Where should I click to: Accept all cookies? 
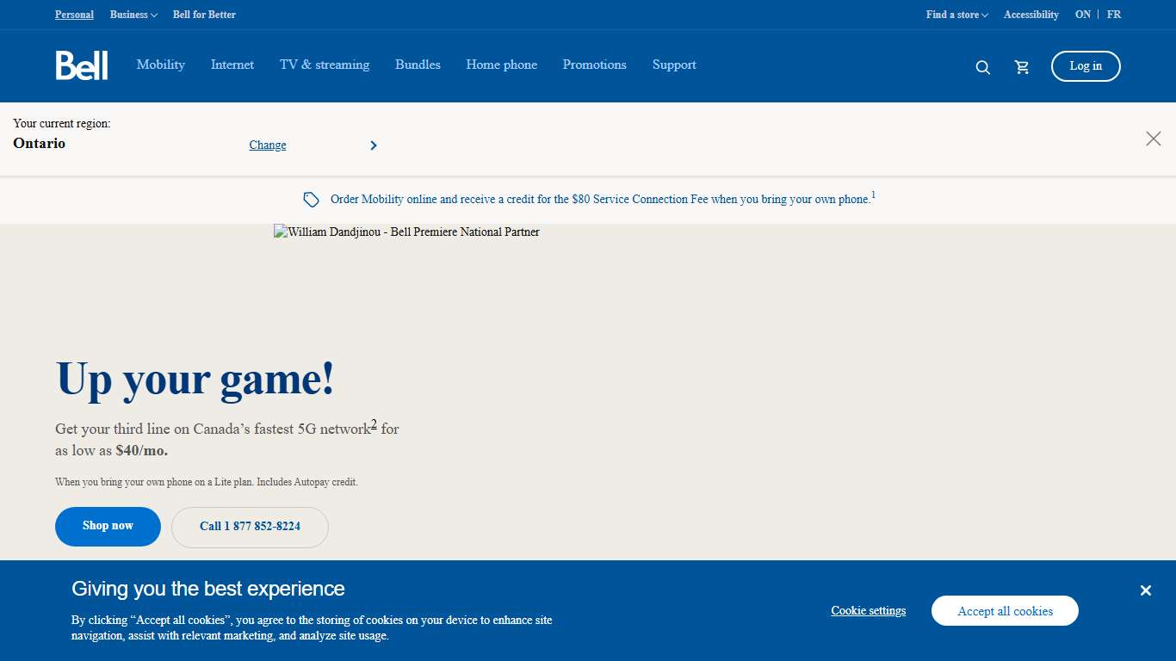[x=1005, y=610]
